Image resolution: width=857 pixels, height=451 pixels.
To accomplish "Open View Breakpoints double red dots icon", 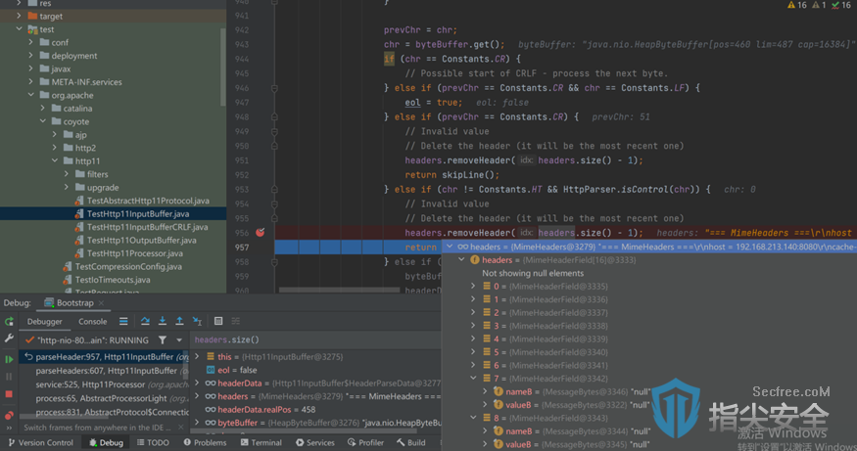I will coord(9,415).
